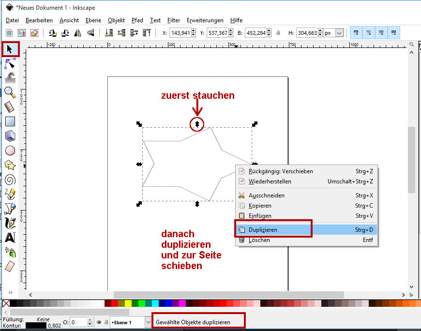Toggle the layer lock beside Ebene 1
Image resolution: width=421 pixels, height=331 pixels.
(x=105, y=322)
